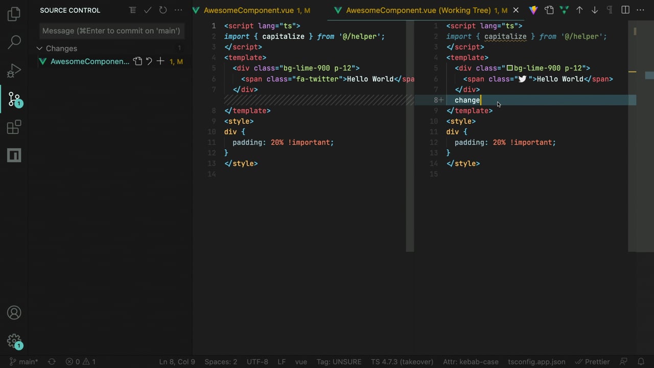This screenshot has height=368, width=654.
Task: Click the Volar Vue split icon
Action: tap(564, 10)
